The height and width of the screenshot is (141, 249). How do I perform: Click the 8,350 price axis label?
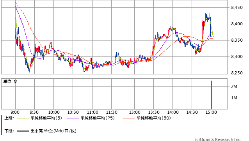[237, 40]
